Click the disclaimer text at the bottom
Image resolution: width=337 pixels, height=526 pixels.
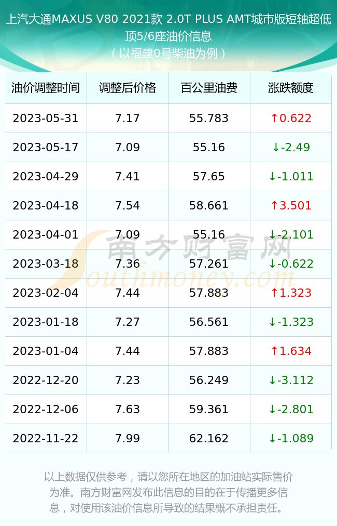[168, 492]
